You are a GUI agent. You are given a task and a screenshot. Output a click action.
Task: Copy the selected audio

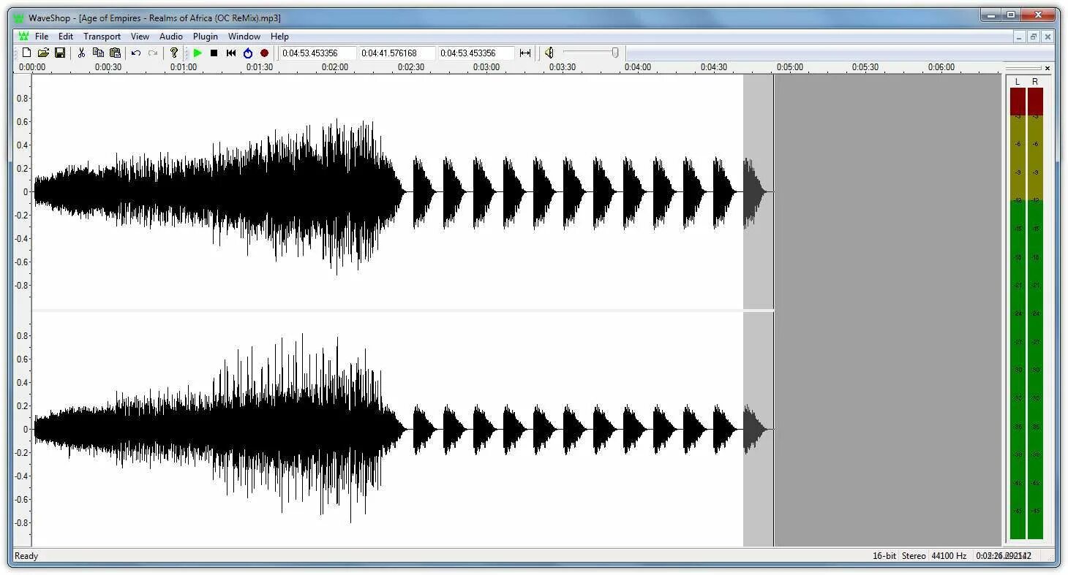(x=98, y=53)
